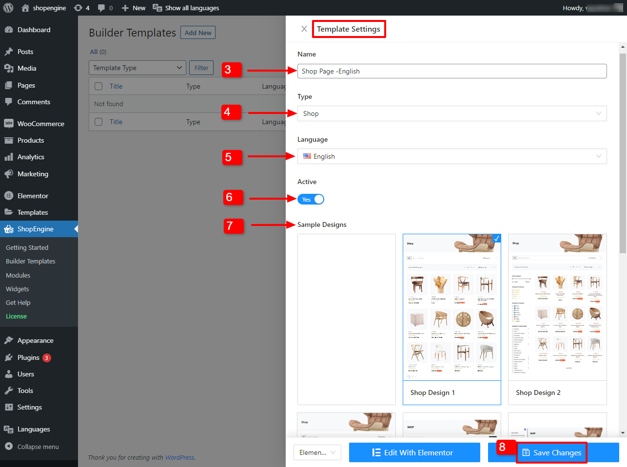Click the Pages icon in sidebar
This screenshot has width=627, height=467.
[x=9, y=85]
